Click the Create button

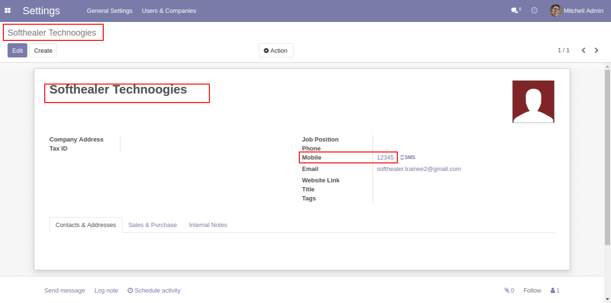[x=43, y=50]
